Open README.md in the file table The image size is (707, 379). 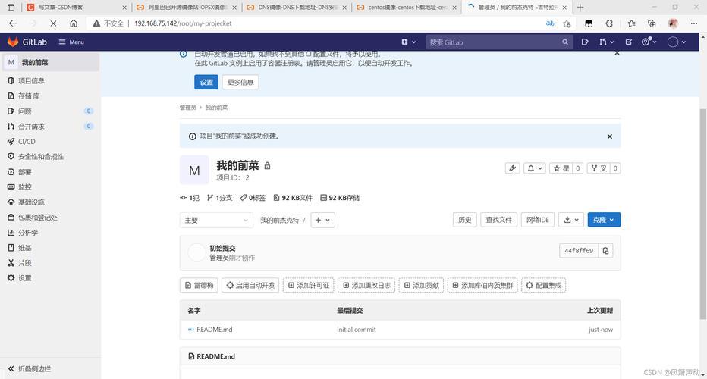214,330
